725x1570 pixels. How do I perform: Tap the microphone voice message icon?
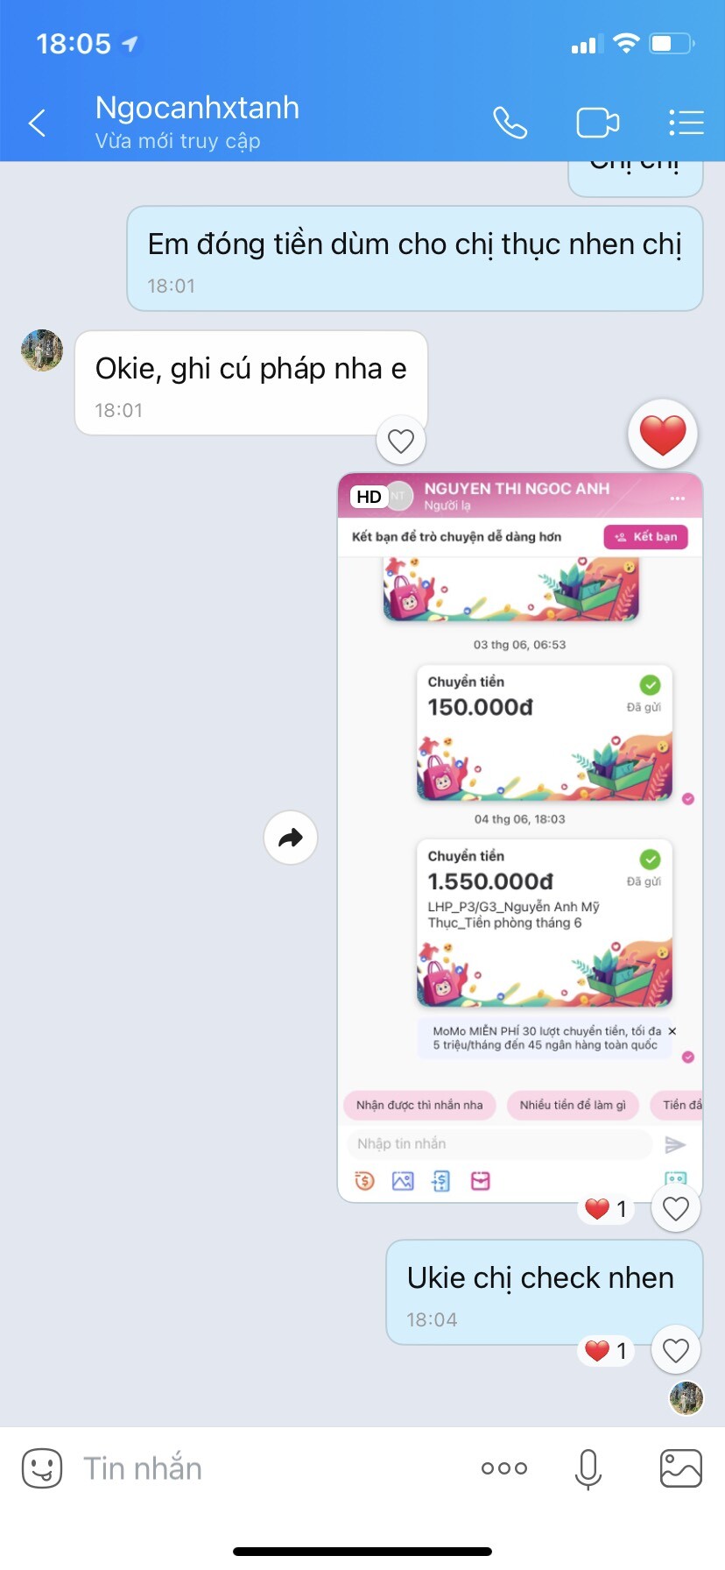click(x=588, y=1469)
